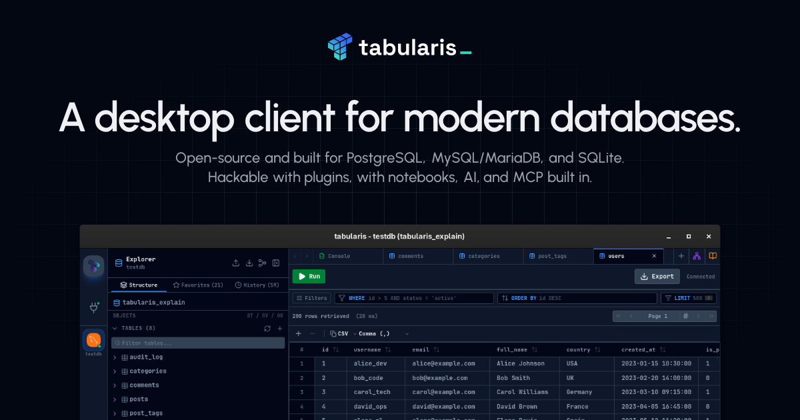Image resolution: width=800 pixels, height=420 pixels.
Task: Click the remove row minus icon above the grid
Action: [x=312, y=333]
